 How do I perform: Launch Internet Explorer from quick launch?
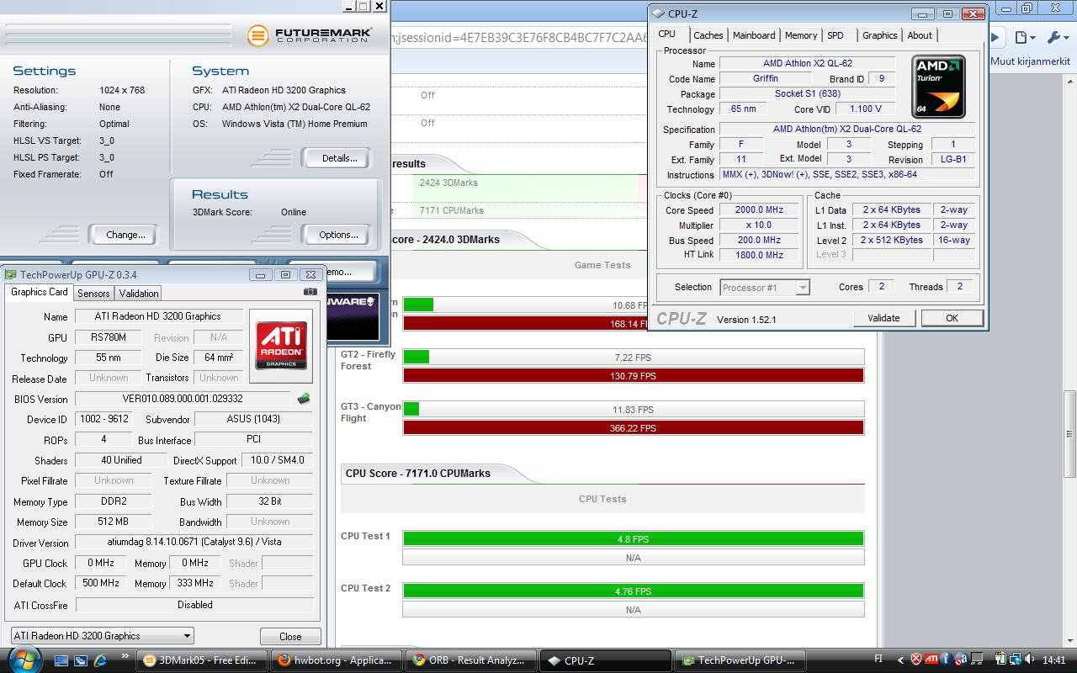(x=102, y=660)
